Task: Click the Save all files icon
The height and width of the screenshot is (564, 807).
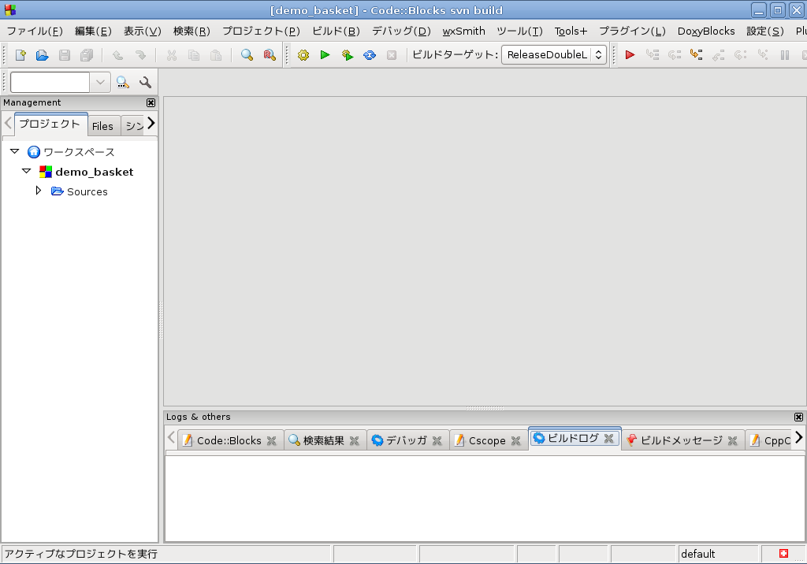Action: click(87, 54)
